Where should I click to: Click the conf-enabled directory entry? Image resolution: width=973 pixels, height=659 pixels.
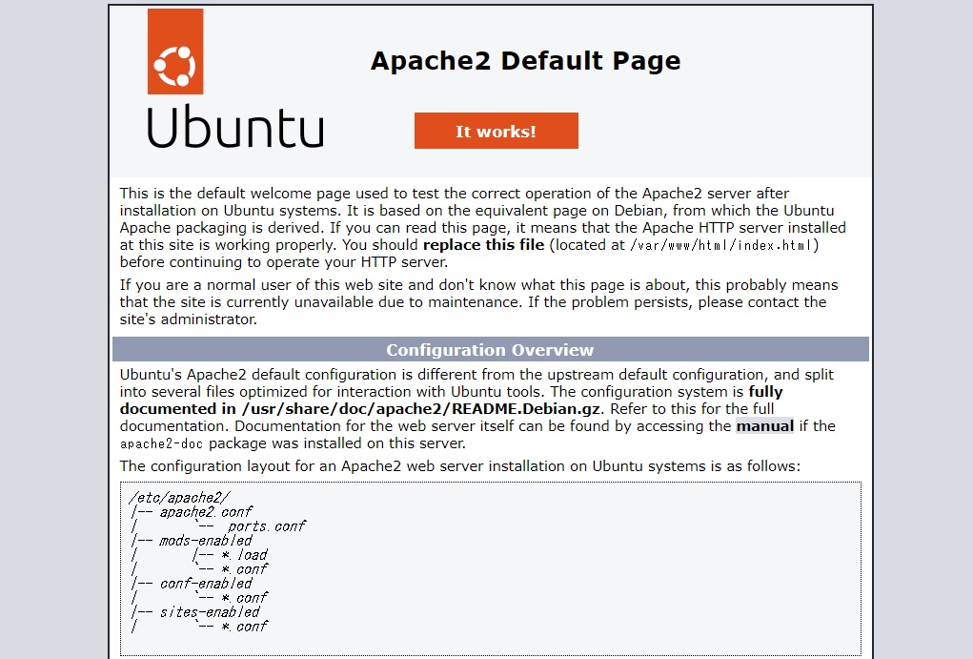click(x=205, y=583)
